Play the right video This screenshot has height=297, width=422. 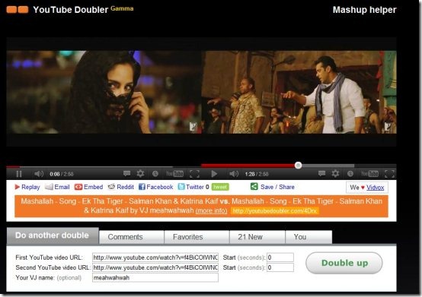click(214, 174)
